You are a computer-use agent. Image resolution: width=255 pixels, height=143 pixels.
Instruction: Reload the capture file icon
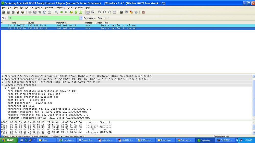(x=45, y=12)
